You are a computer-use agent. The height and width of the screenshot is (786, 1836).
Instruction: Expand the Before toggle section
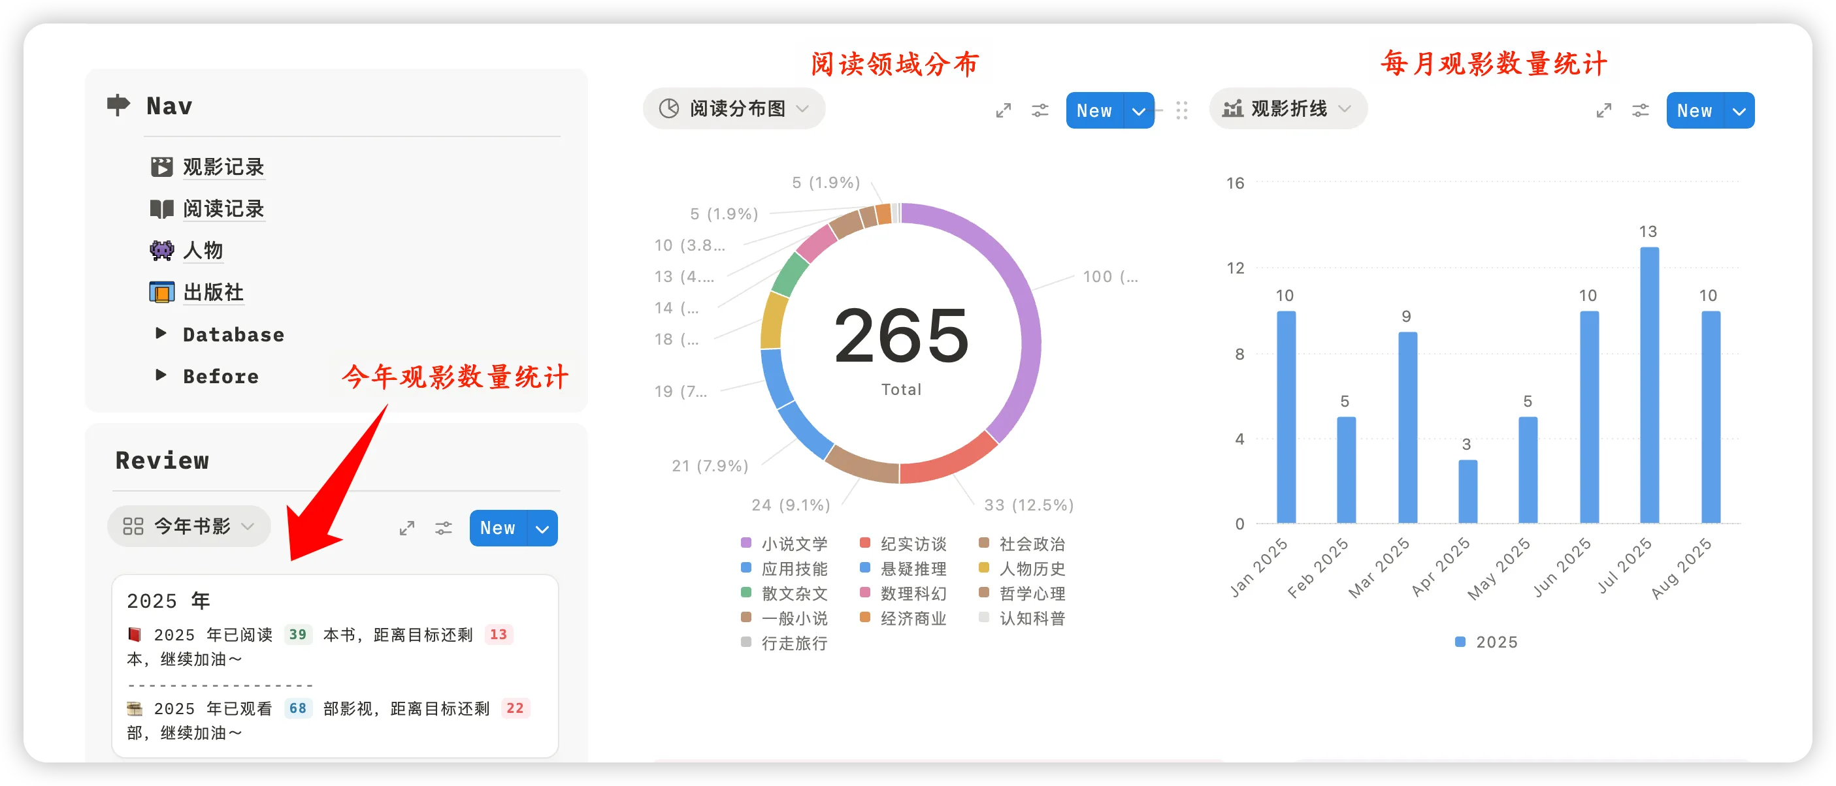tap(161, 375)
